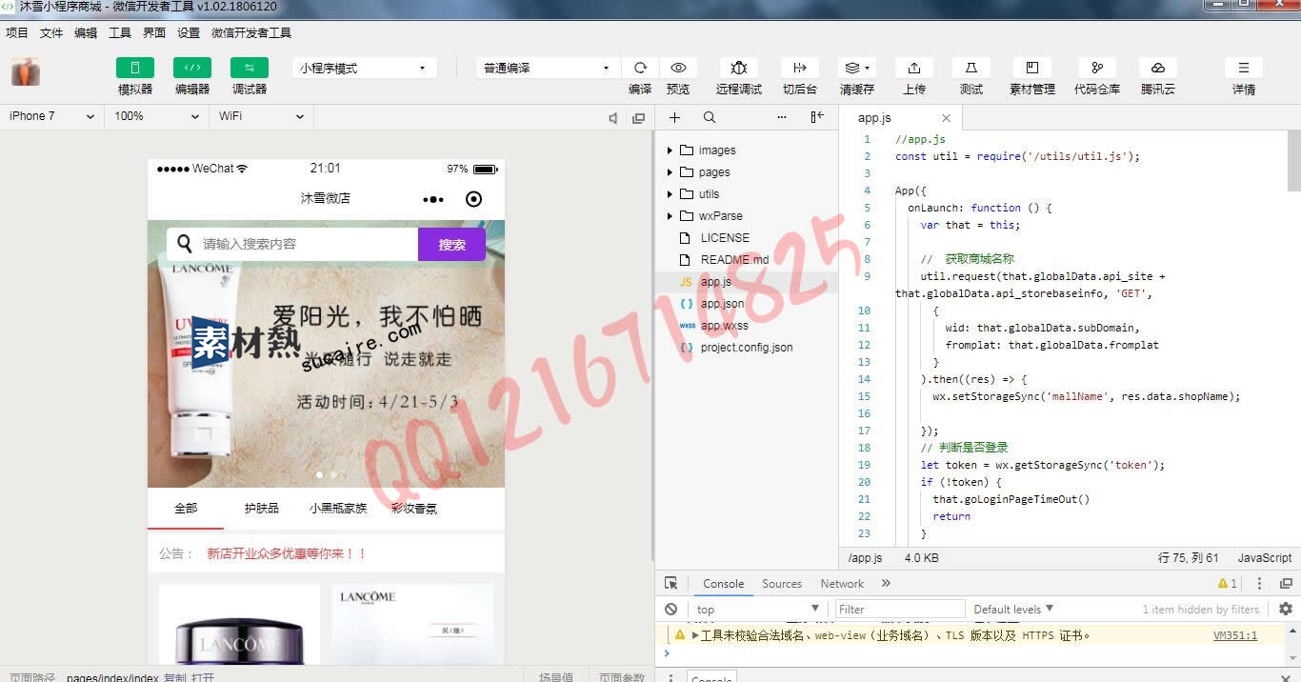This screenshot has height=682, width=1301.
Task: Open the 小程序模式 mode dropdown
Action: click(x=364, y=68)
